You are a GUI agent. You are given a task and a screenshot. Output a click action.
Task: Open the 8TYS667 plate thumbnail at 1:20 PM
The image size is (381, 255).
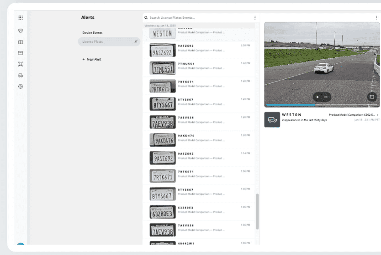[163, 104]
